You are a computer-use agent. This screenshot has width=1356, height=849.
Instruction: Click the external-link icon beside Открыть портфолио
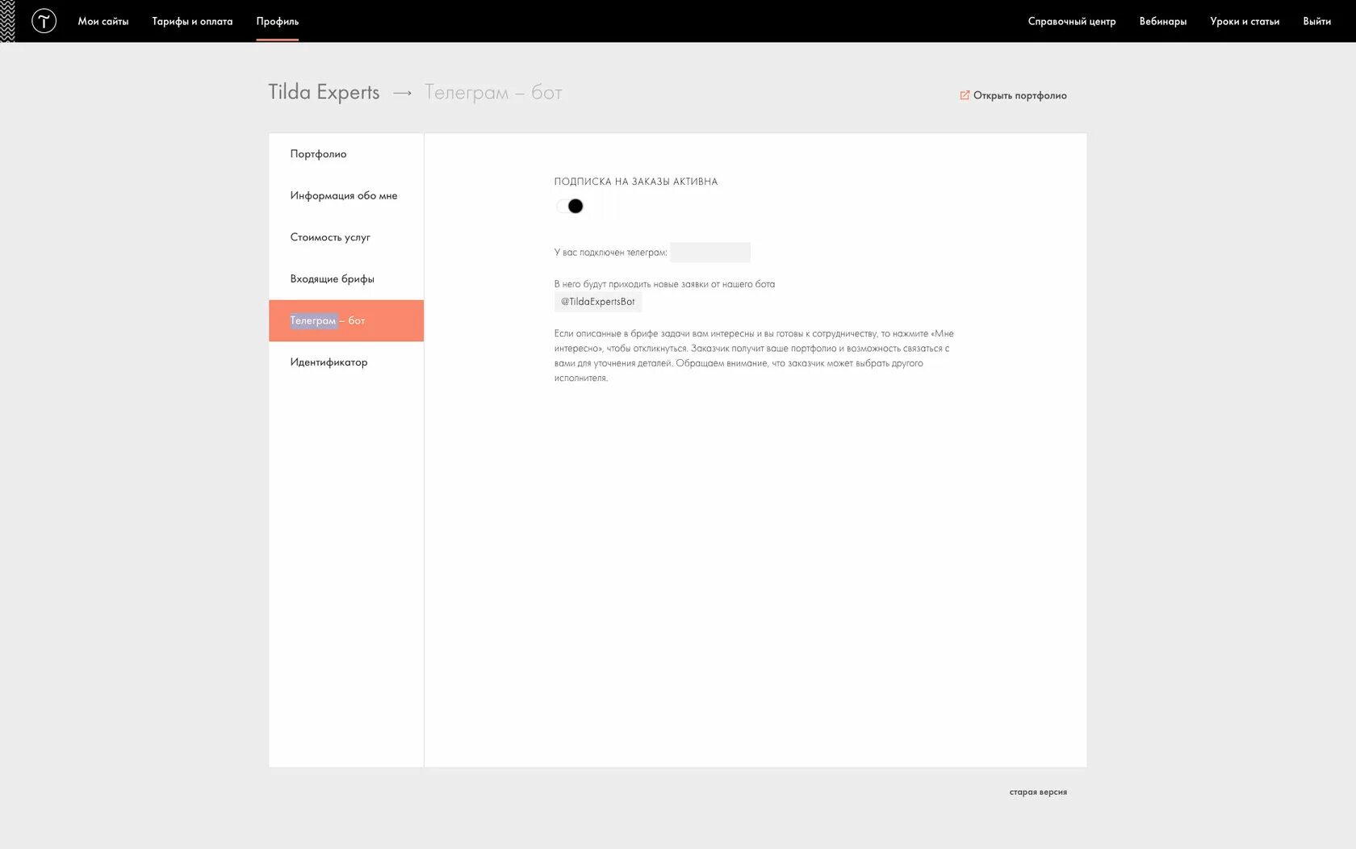pos(965,95)
